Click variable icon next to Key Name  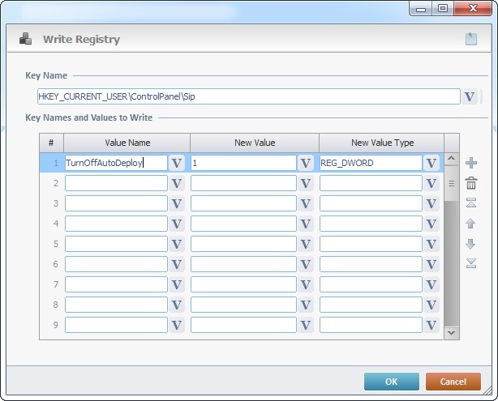click(470, 97)
